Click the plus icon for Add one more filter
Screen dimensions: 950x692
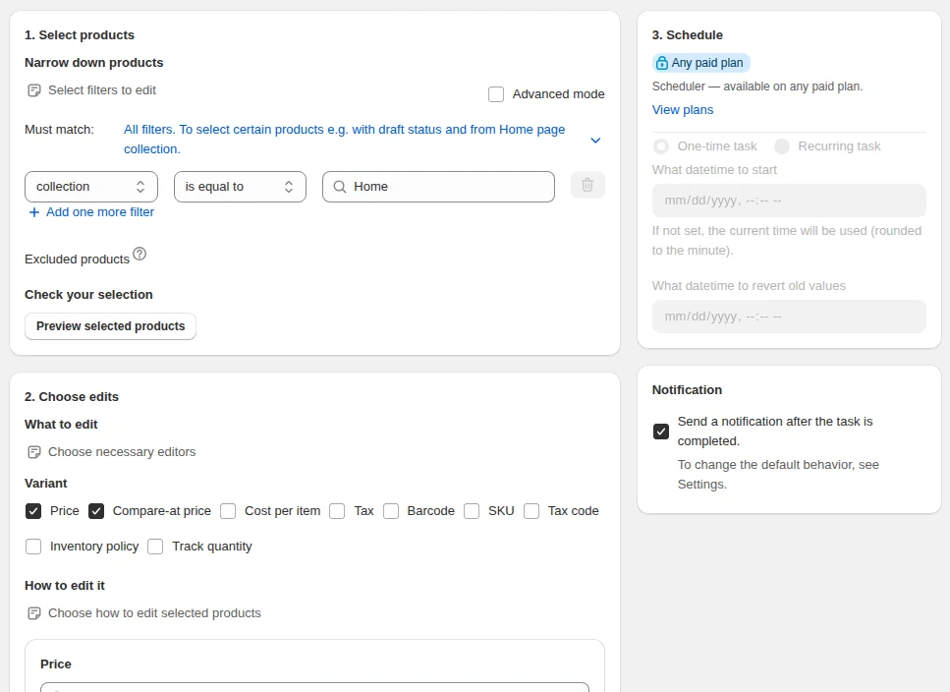(34, 212)
